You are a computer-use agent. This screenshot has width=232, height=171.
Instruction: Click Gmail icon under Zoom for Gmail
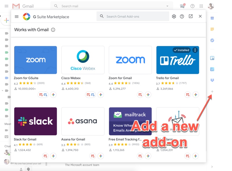click(x=140, y=95)
